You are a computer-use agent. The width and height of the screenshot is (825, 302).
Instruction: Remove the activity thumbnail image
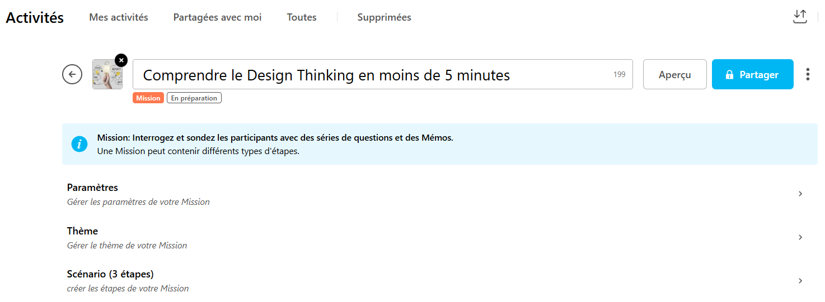(121, 60)
